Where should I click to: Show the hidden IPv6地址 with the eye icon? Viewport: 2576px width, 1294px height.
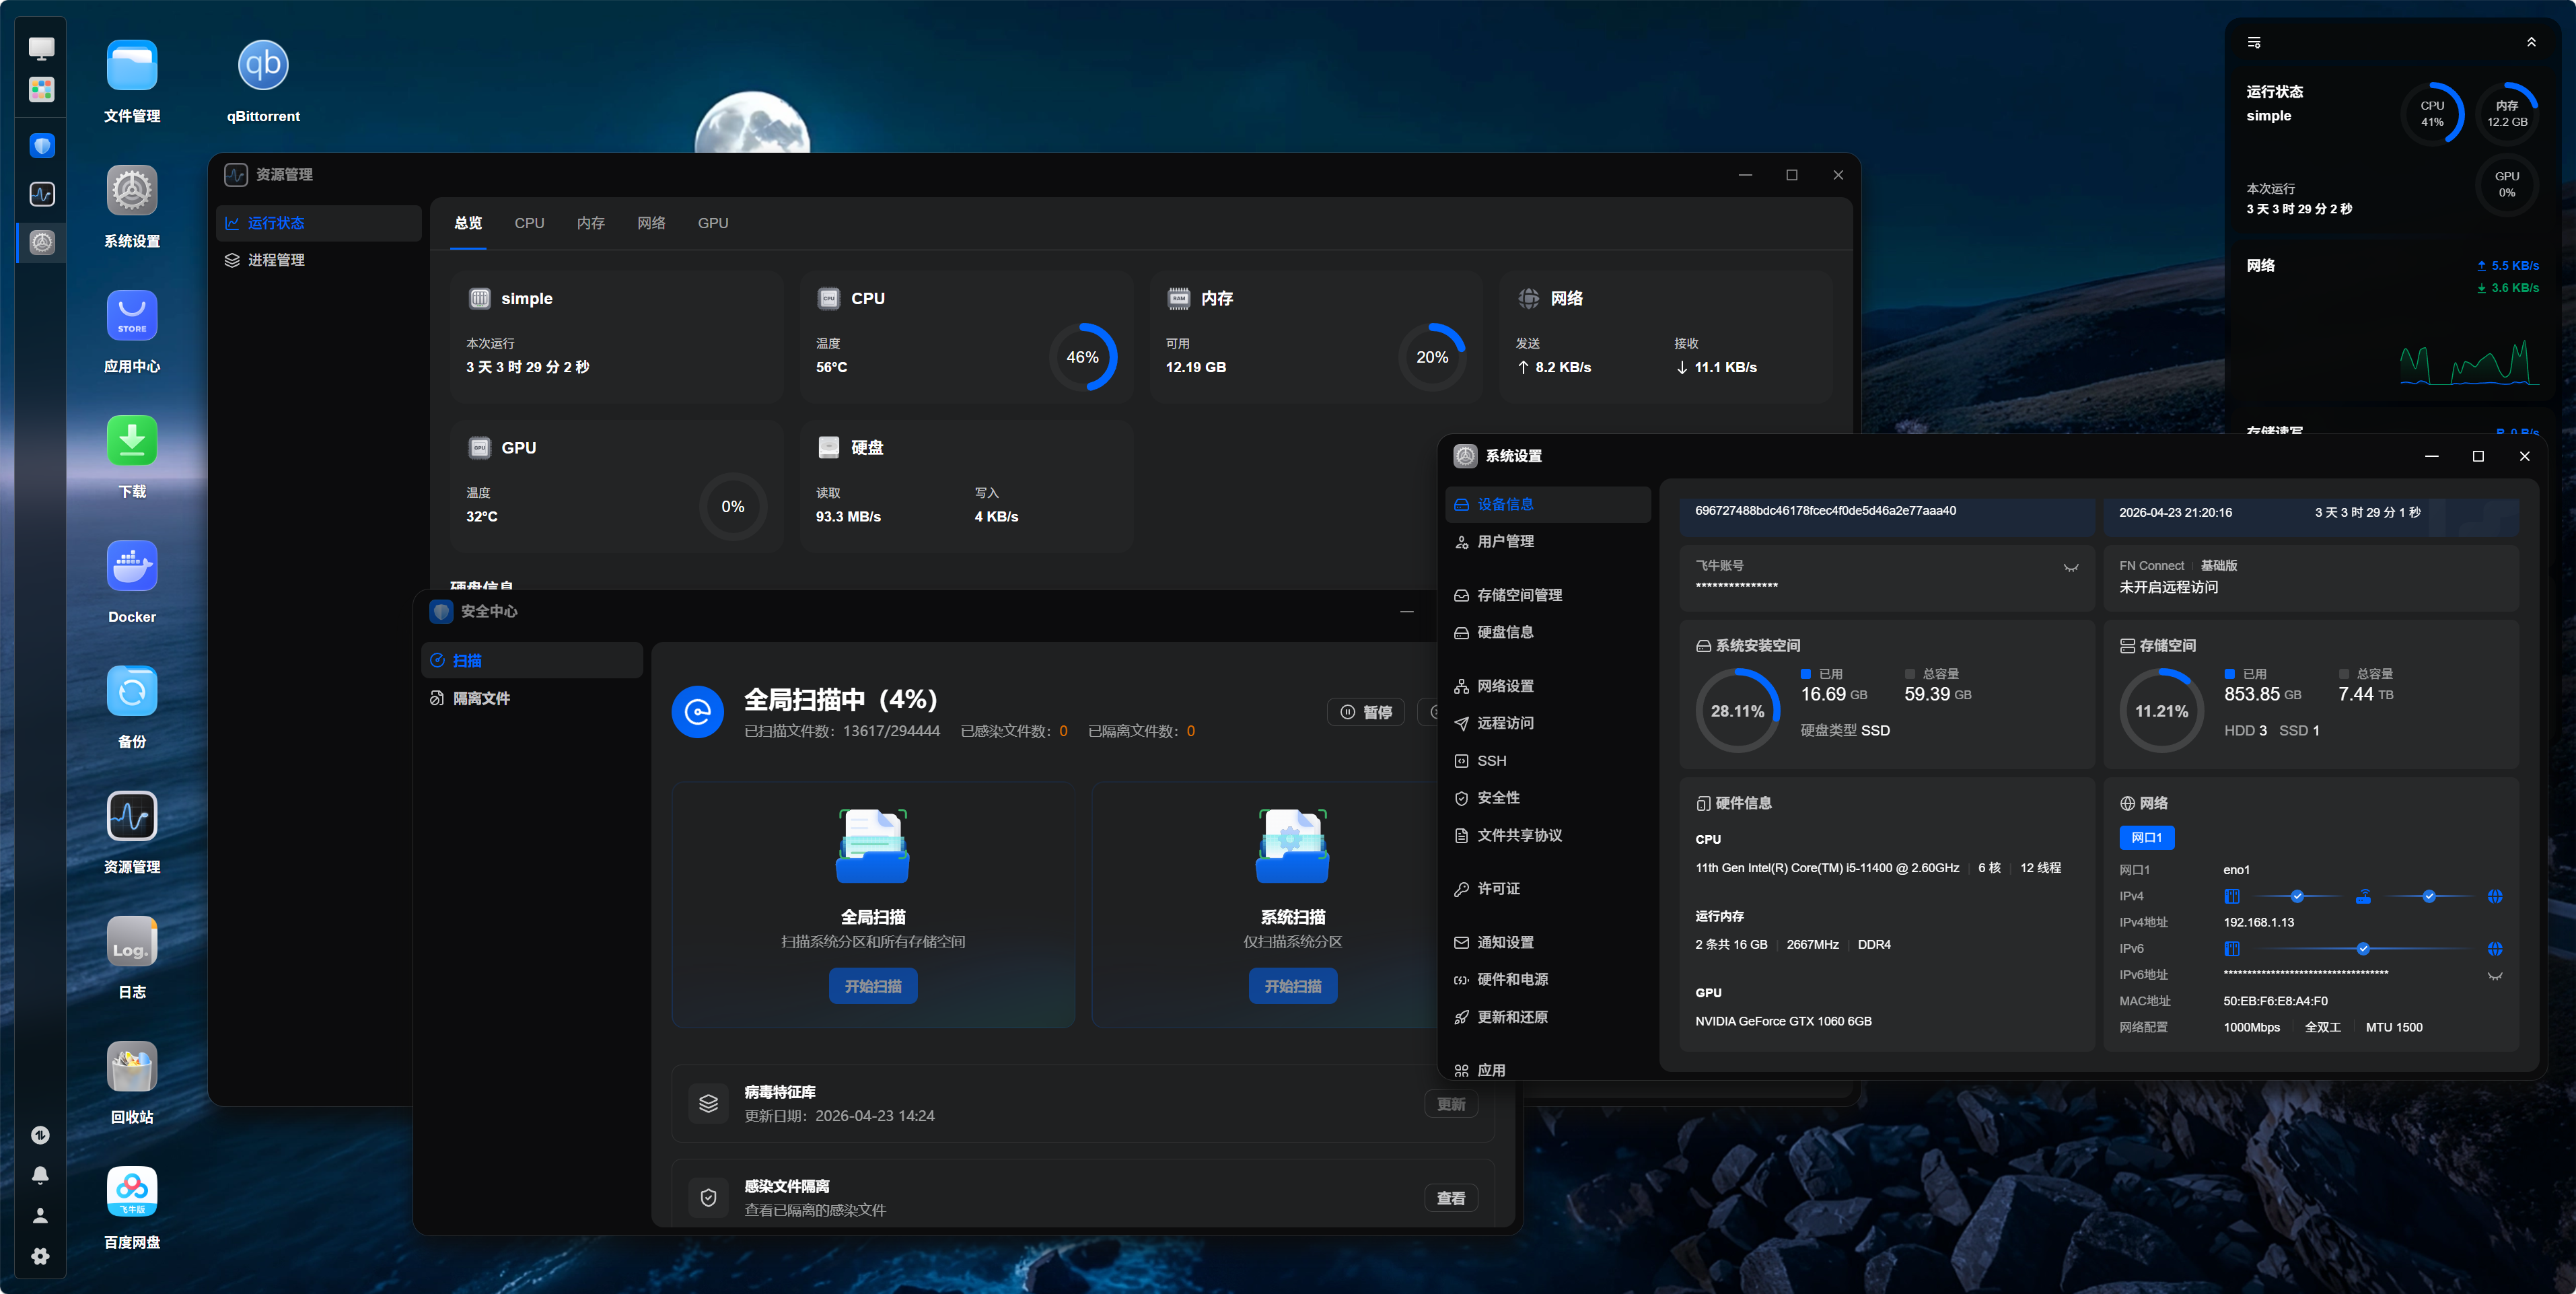(x=2494, y=976)
